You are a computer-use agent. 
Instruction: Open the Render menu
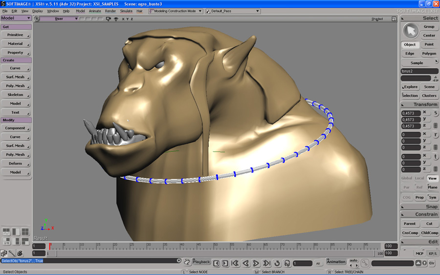(x=110, y=11)
